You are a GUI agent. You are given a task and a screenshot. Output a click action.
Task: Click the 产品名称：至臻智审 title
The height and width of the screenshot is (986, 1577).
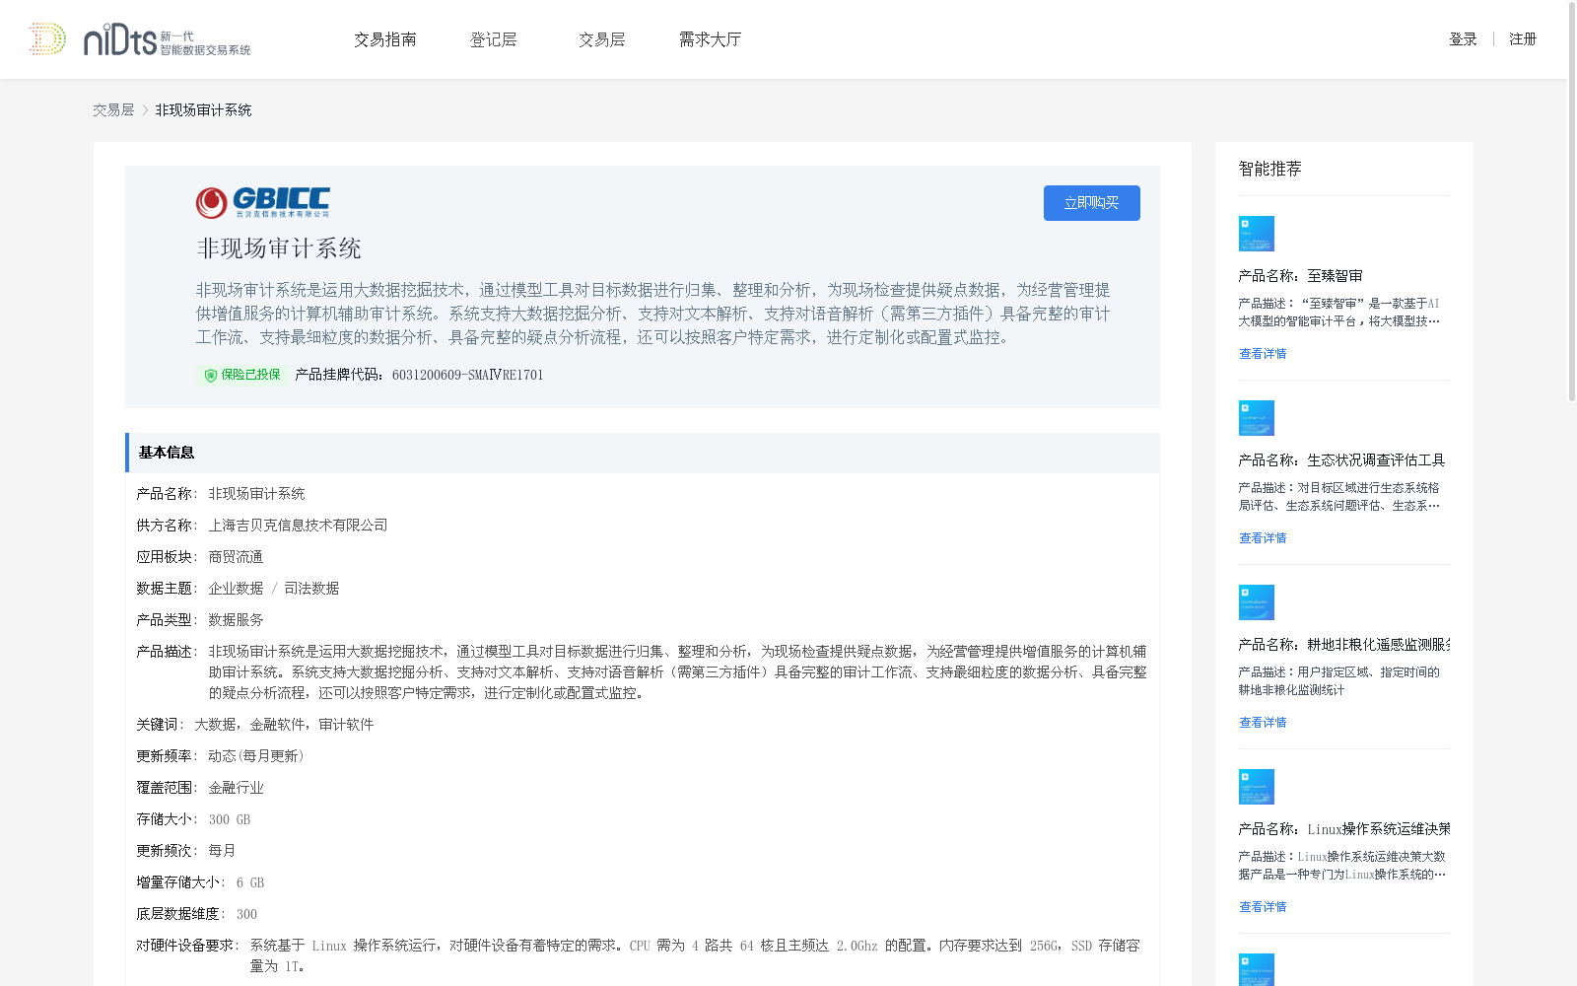pos(1301,276)
